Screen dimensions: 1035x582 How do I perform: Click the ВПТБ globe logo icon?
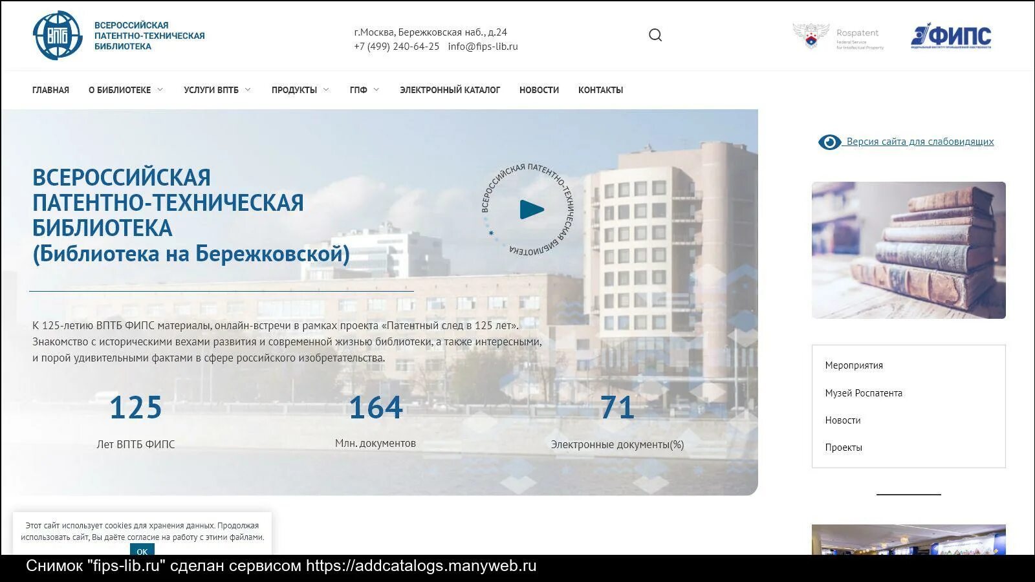[58, 36]
